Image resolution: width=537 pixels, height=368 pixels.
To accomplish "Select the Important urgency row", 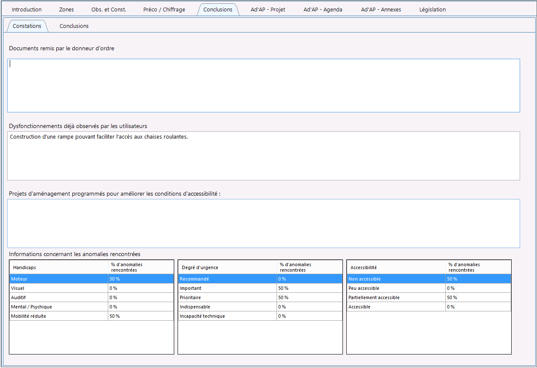I will pyautogui.click(x=260, y=288).
